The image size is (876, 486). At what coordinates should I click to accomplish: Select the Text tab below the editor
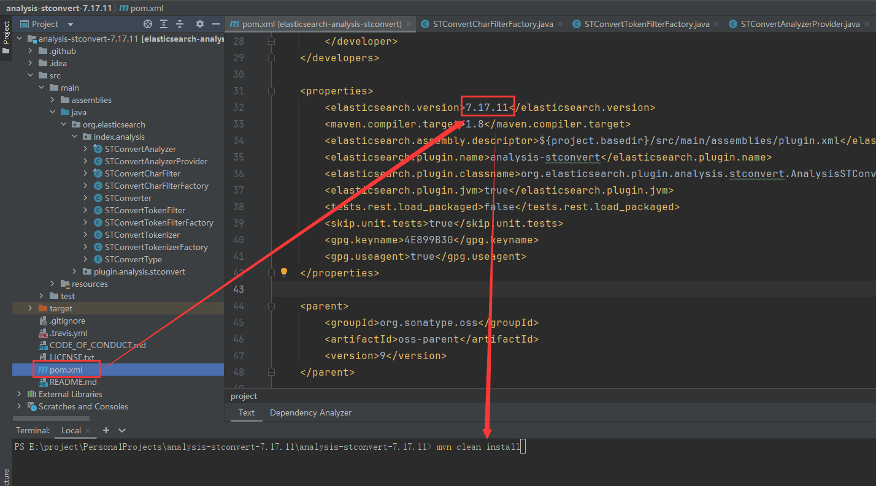(247, 412)
